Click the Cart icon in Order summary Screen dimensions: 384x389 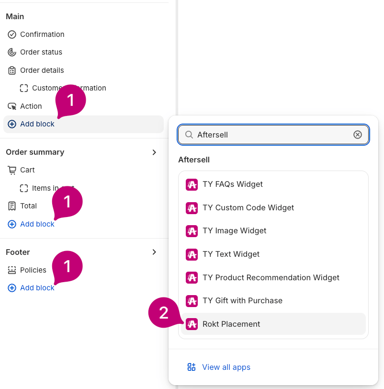click(12, 170)
